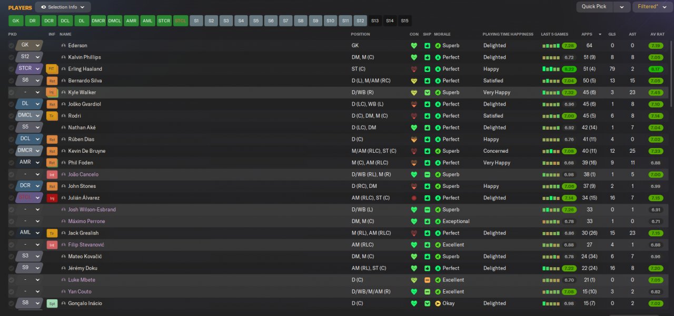
Task: Click Bernardo Silva's Rst rest icon
Action: [52, 80]
